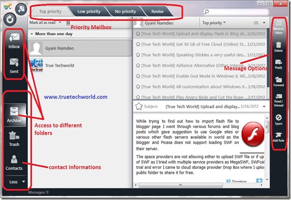291x200 pixels.
Task: Click the True Techworld sender logo thumbnail
Action: tap(36, 65)
